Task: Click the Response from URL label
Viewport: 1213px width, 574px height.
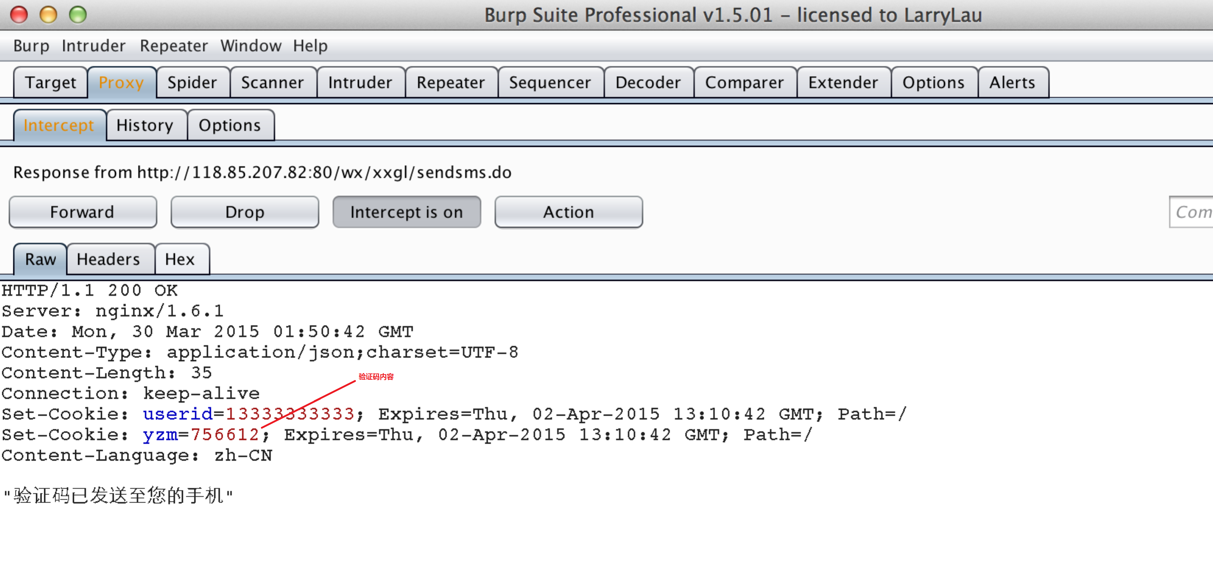Action: pyautogui.click(x=262, y=173)
